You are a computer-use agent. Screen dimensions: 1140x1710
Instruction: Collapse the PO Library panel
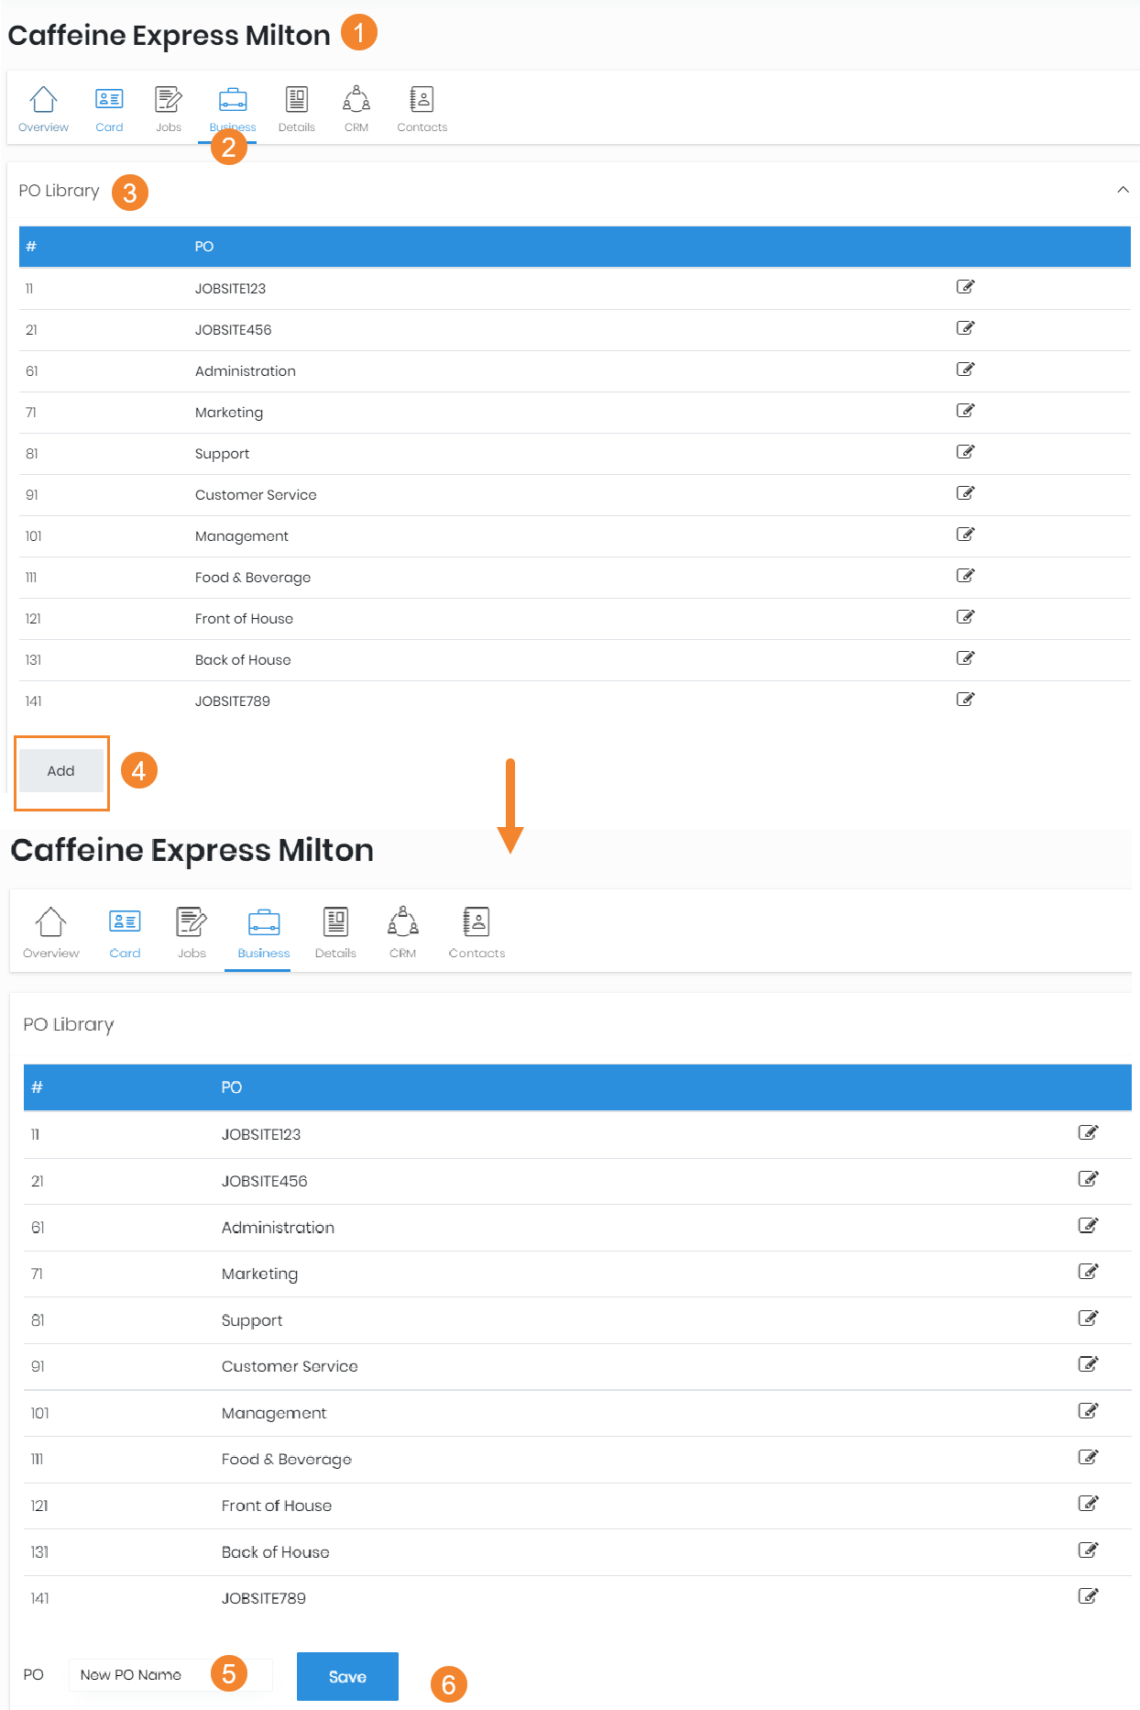coord(1123,190)
